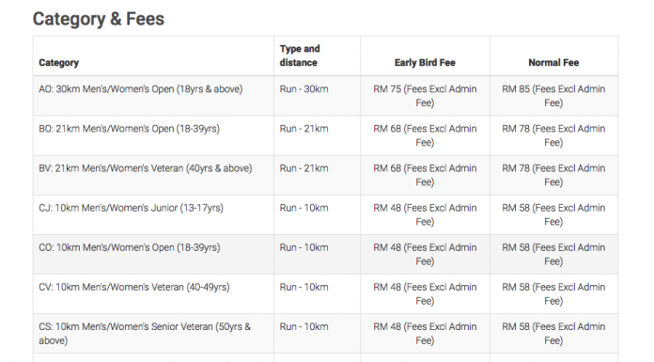Select the Category column header
This screenshot has width=654, height=362.
click(59, 63)
